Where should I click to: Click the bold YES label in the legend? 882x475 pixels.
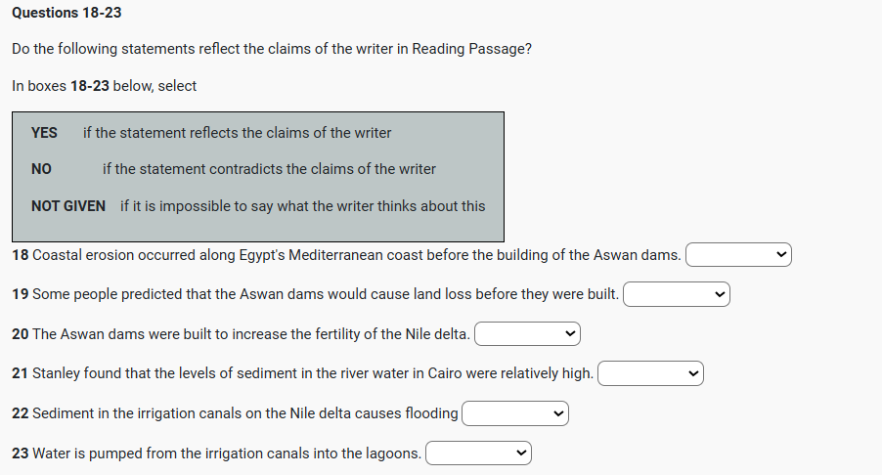[44, 133]
